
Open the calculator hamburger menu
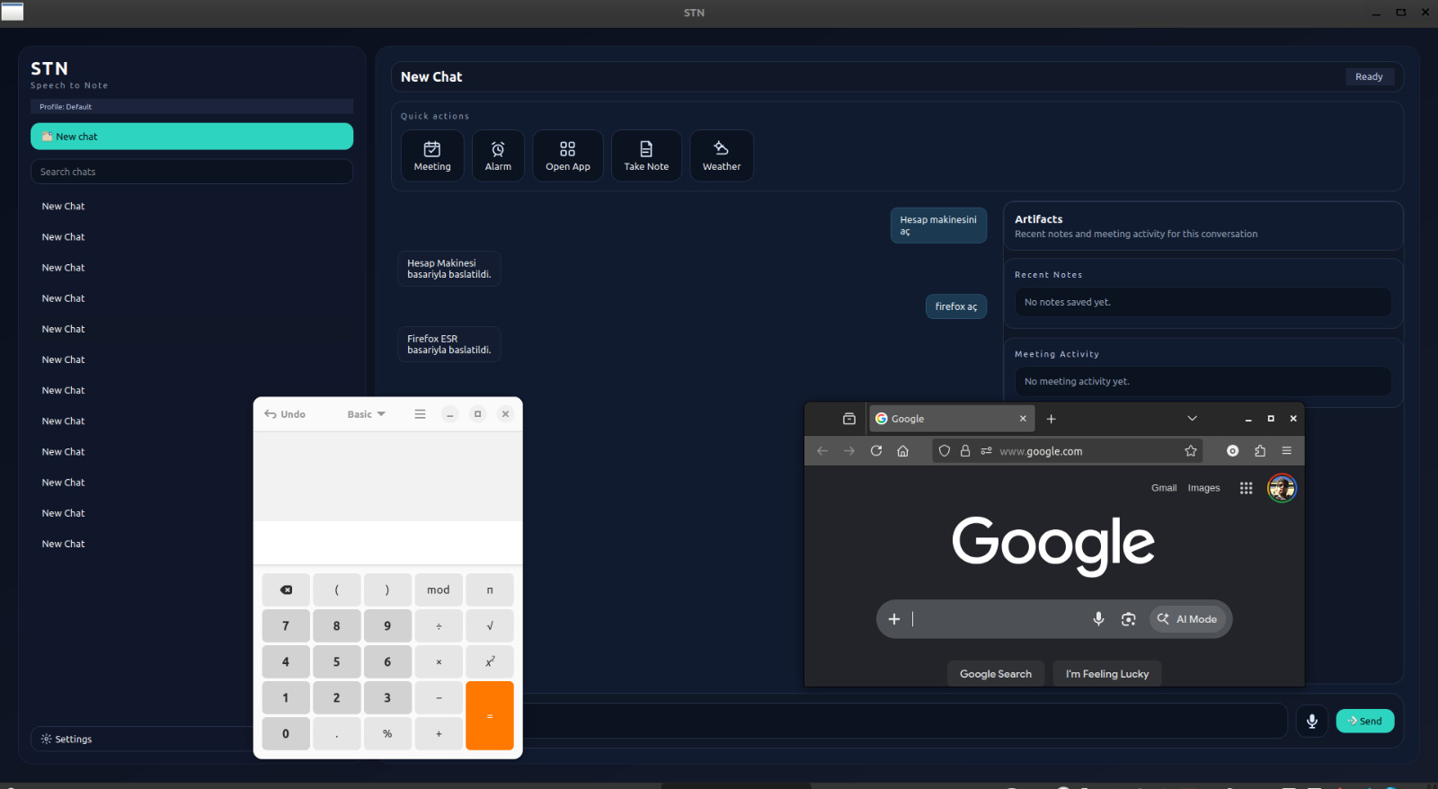pyautogui.click(x=420, y=414)
